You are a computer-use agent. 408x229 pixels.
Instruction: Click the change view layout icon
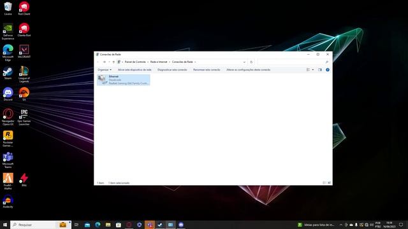tap(308, 70)
